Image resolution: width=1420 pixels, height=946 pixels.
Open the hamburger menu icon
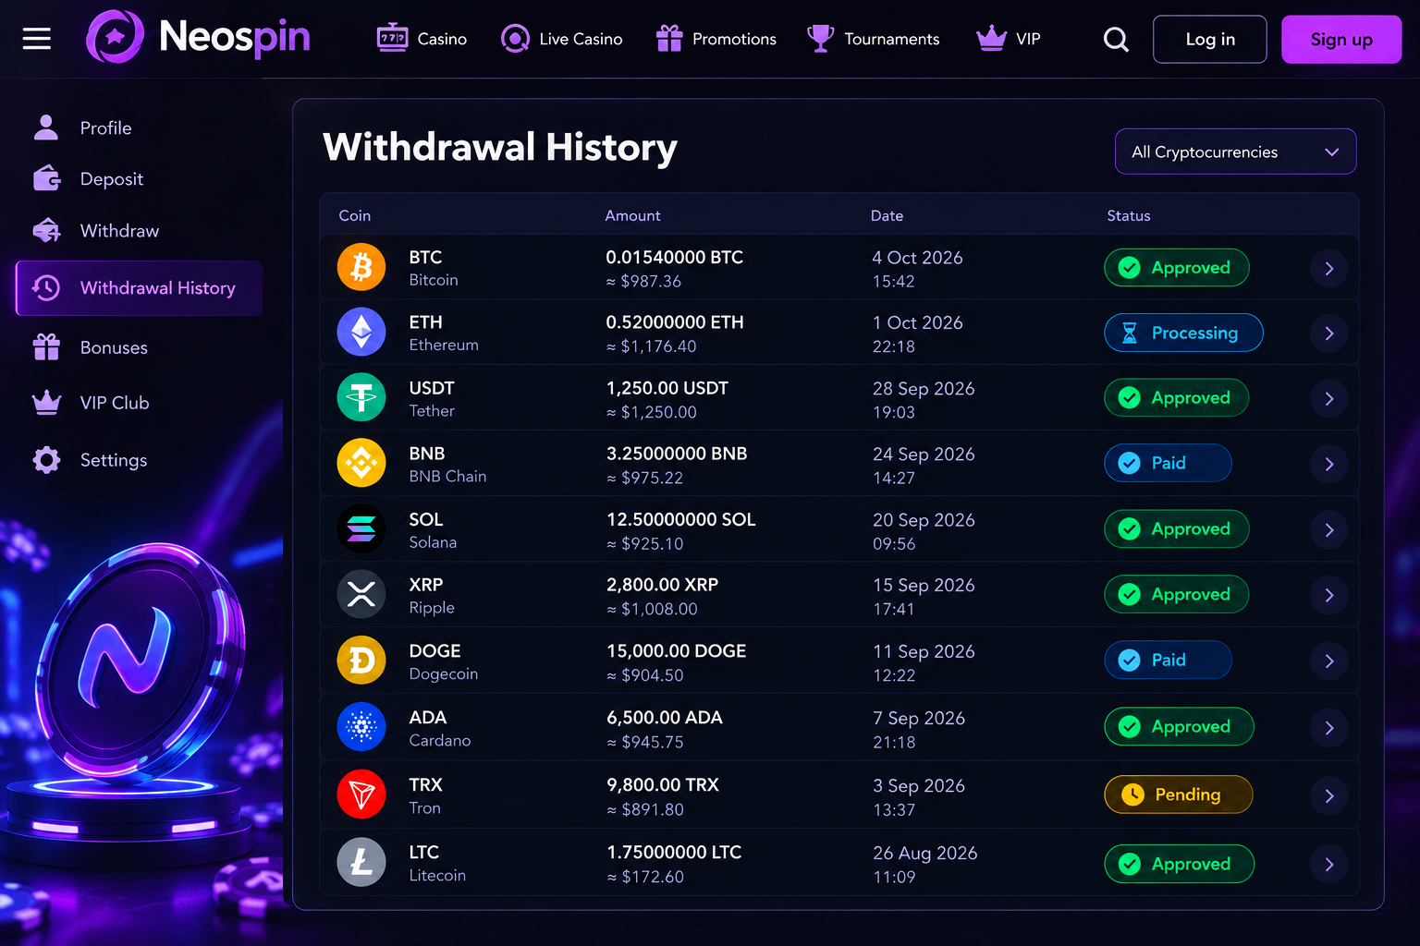[37, 39]
